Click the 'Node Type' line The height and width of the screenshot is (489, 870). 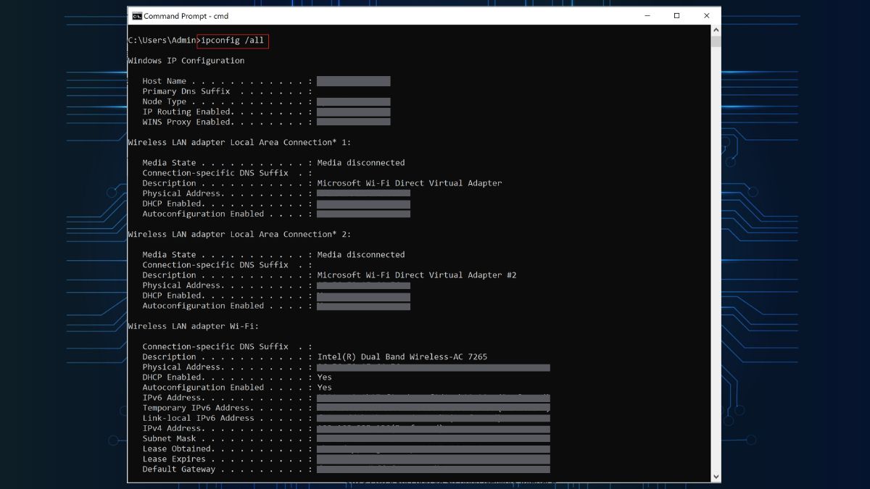(x=266, y=101)
